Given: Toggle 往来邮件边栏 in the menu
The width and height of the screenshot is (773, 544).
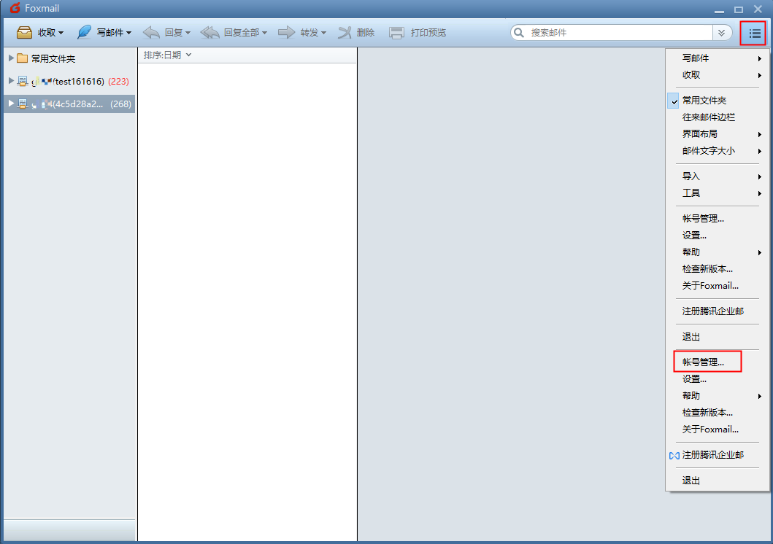Looking at the screenshot, I should coord(708,117).
